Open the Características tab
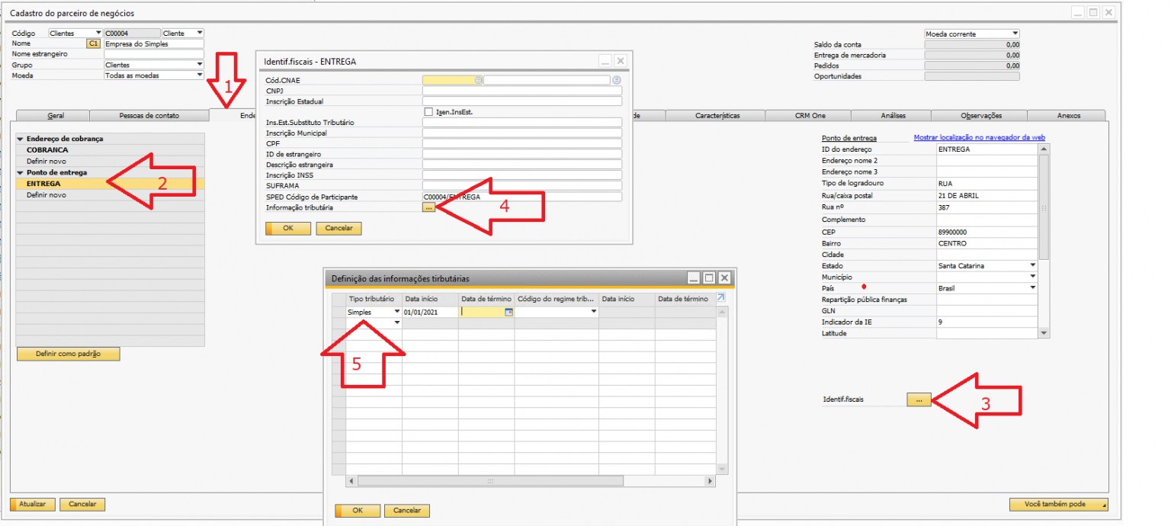The height and width of the screenshot is (526, 1171). pyautogui.click(x=717, y=116)
